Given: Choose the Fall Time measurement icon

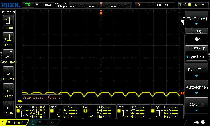Looking at the screenshot, I should click(x=8, y=72).
